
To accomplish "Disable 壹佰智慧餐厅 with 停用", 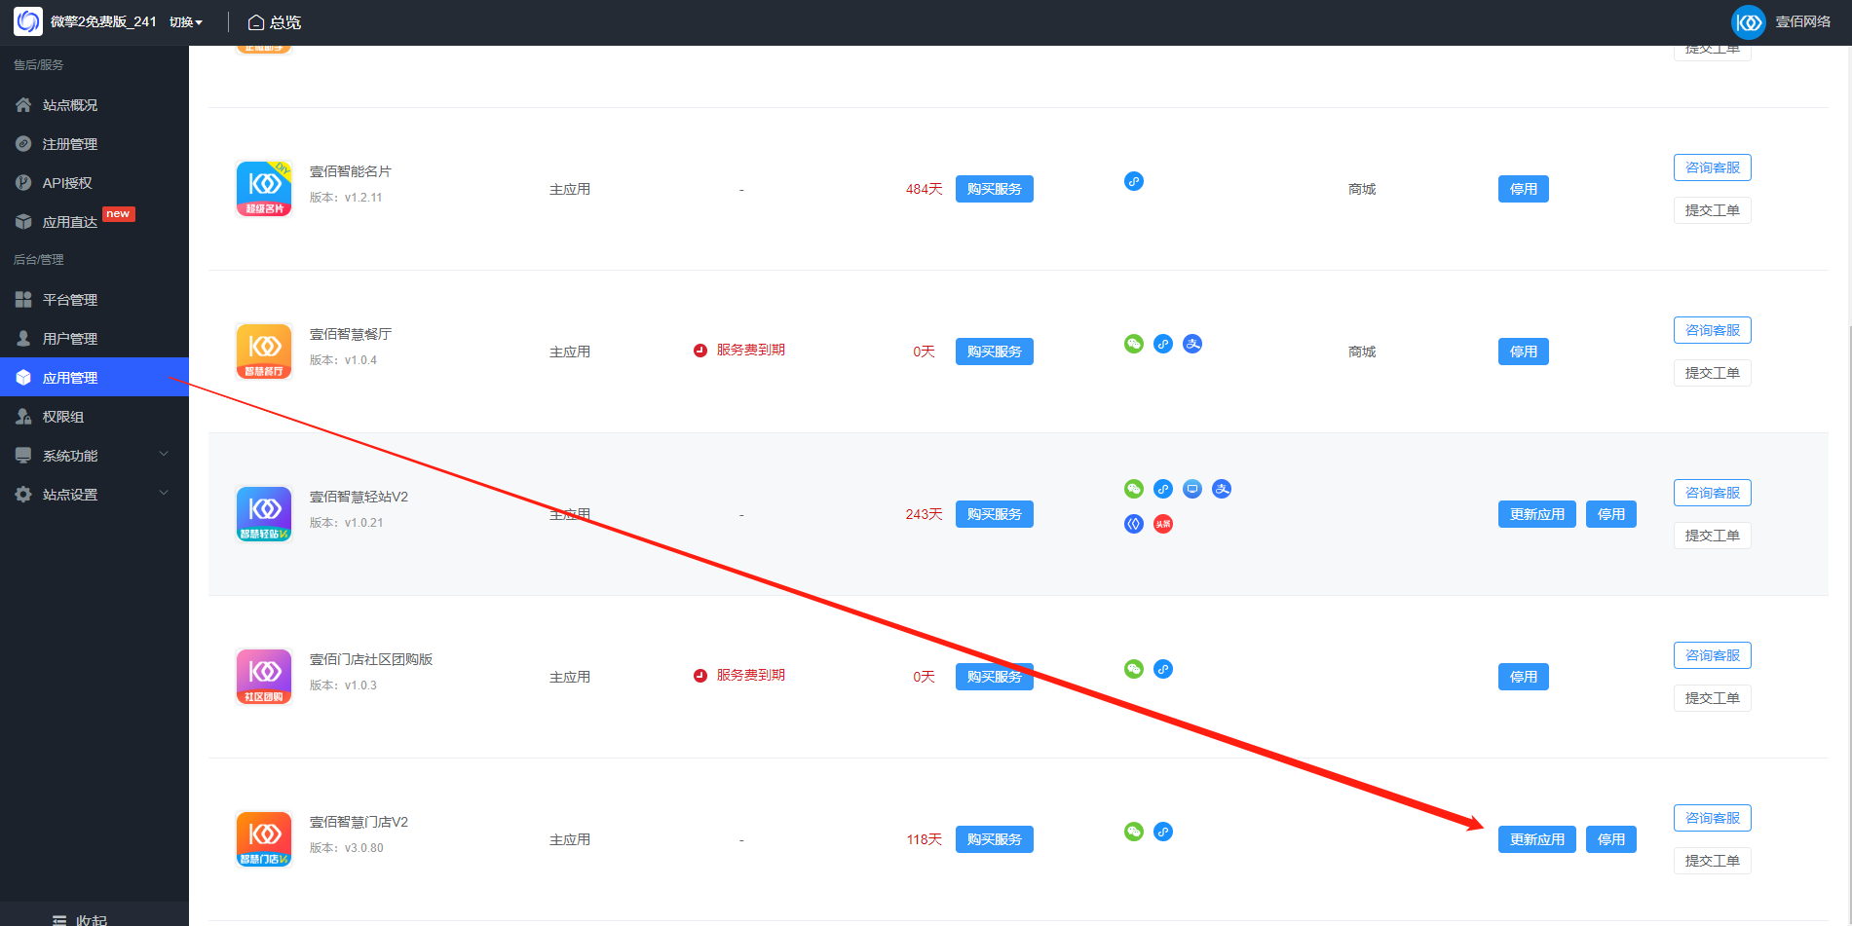I will (x=1523, y=352).
